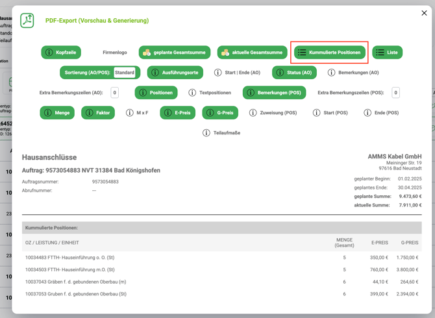
Task: Click info icon beside Zuweisung (POS)
Action: click(253, 113)
